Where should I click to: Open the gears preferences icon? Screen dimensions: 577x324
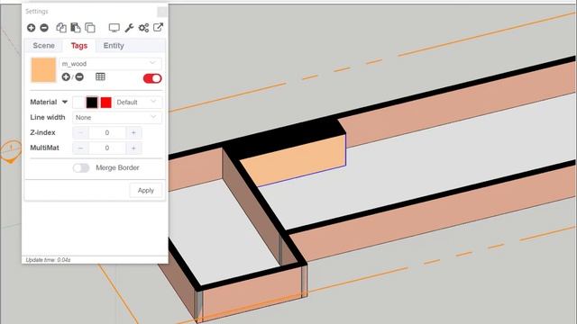pos(143,28)
